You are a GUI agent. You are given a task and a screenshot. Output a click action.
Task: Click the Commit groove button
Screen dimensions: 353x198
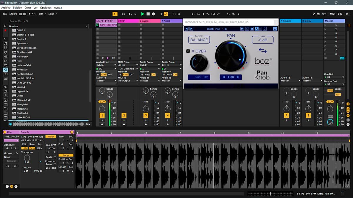(11, 161)
